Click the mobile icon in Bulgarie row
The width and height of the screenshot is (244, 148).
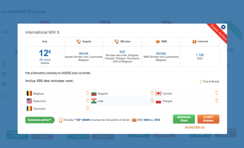(x=152, y=93)
